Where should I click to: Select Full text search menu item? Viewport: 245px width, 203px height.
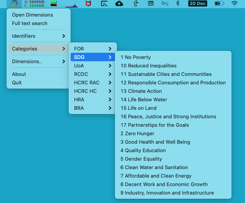[x=30, y=23]
